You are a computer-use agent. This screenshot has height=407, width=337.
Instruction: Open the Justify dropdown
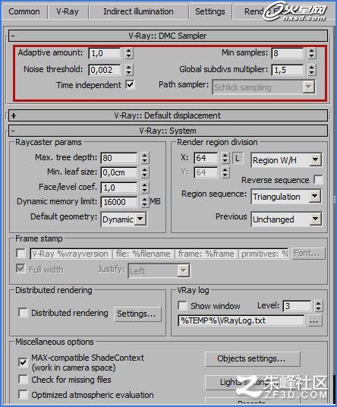(159, 271)
